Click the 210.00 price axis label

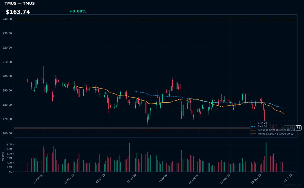tap(7, 62)
